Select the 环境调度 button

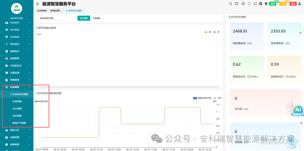pyautogui.click(x=97, y=18)
